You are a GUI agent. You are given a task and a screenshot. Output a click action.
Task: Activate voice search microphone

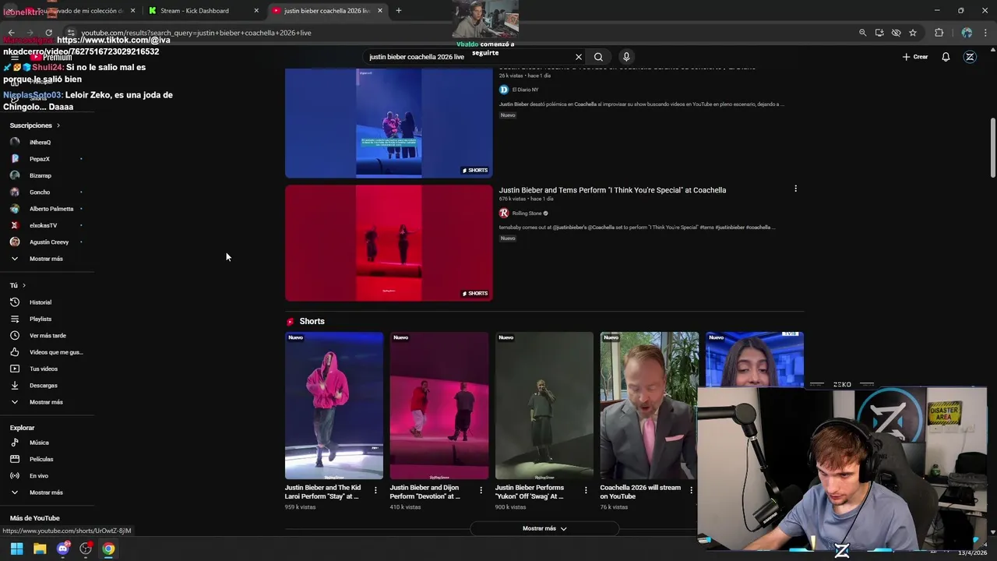click(x=626, y=57)
